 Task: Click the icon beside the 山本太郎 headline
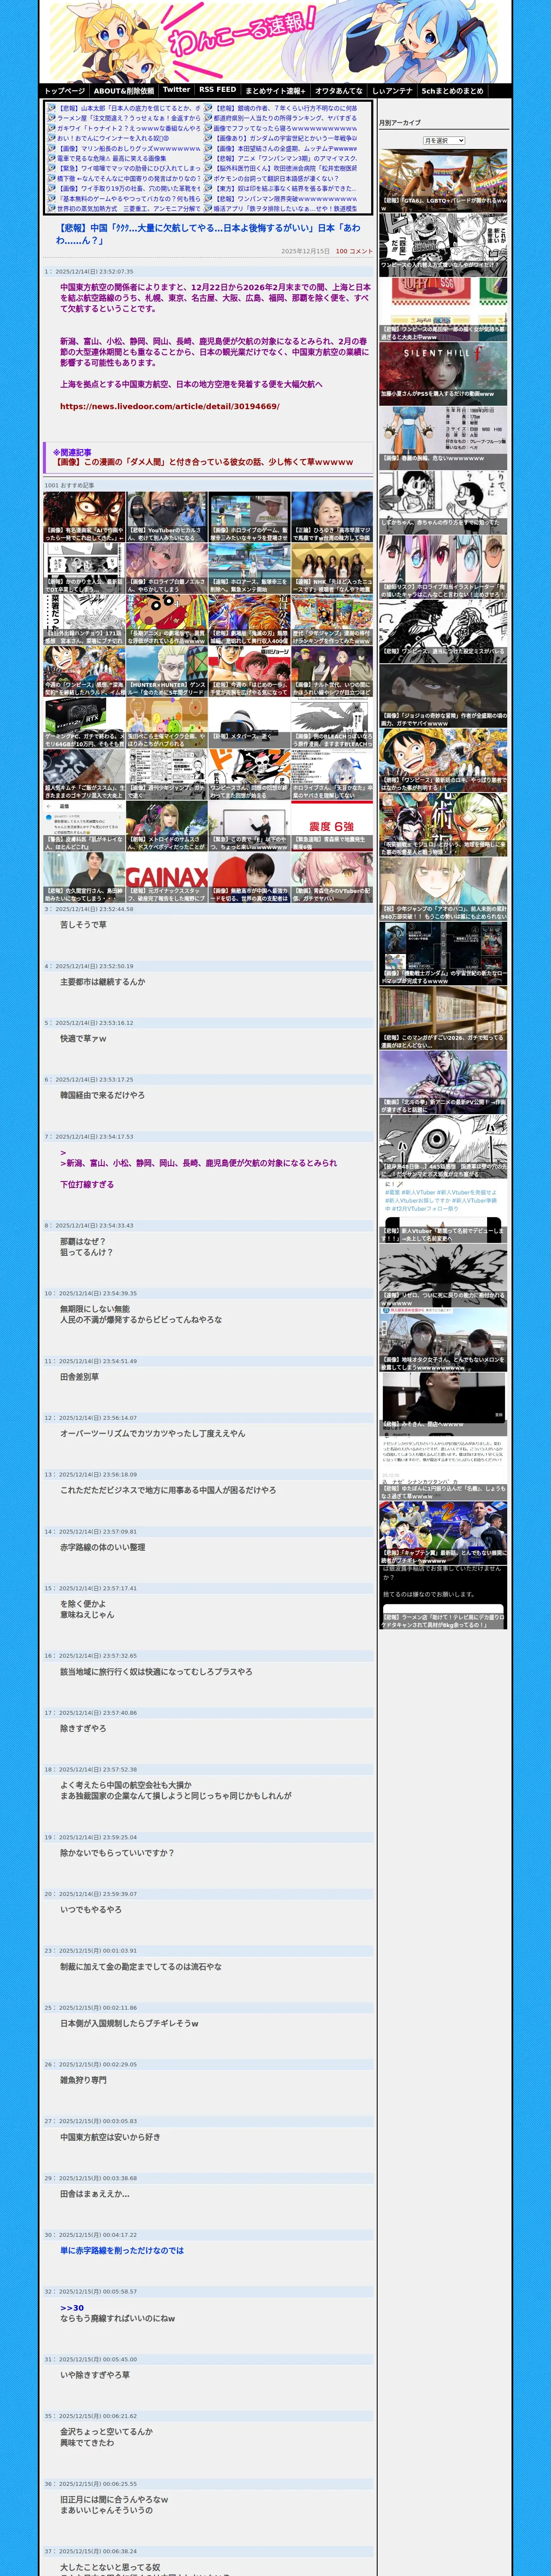(x=52, y=108)
